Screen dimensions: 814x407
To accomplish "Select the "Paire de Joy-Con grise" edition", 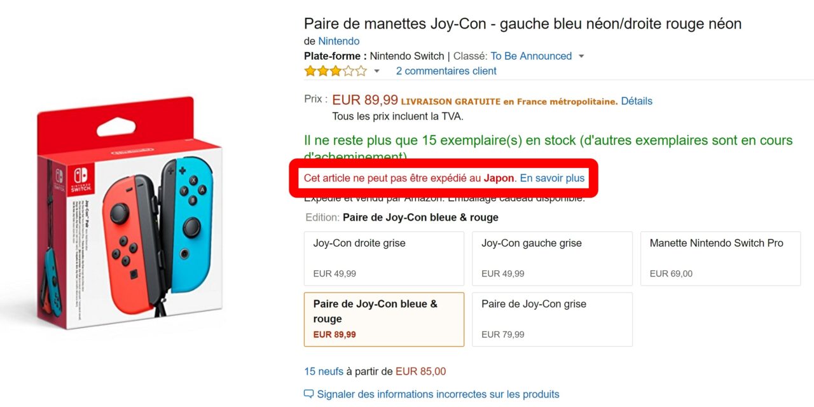I will click(552, 319).
